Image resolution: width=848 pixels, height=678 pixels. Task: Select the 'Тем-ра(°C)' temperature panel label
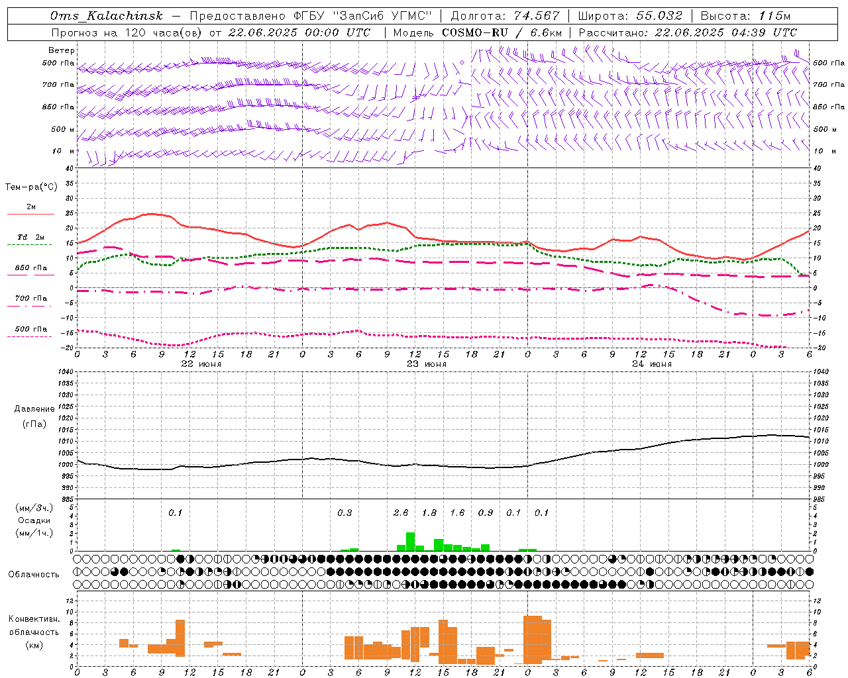pyautogui.click(x=31, y=187)
